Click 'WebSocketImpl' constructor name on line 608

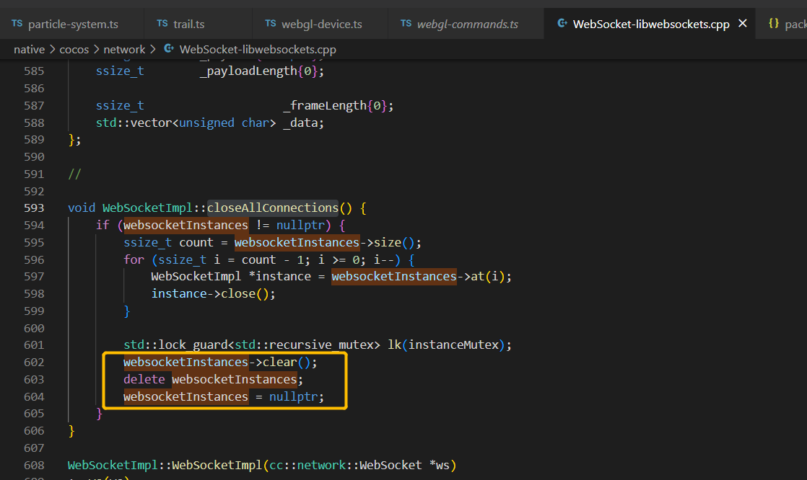click(217, 465)
